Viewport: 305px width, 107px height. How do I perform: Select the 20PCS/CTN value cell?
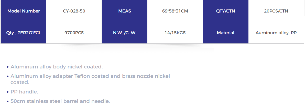[x=276, y=11]
